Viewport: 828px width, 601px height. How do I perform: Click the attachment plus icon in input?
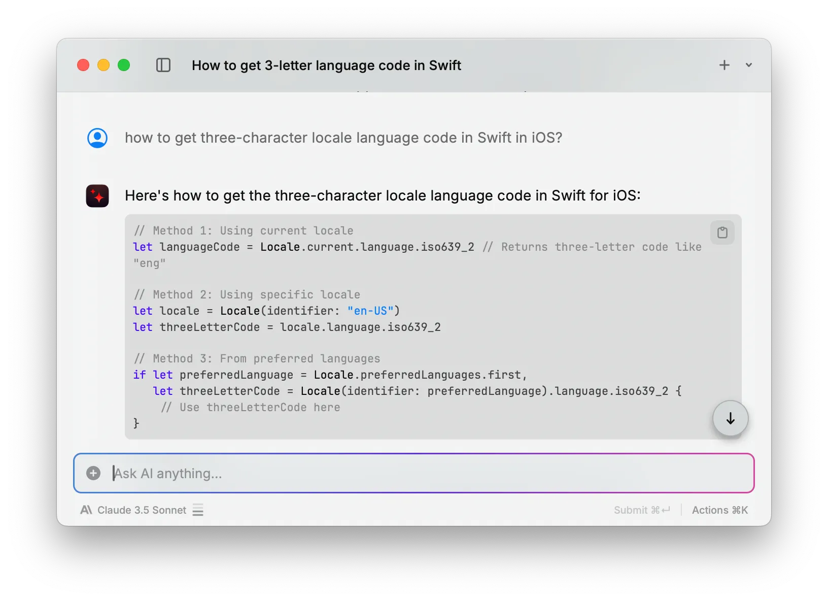point(93,473)
